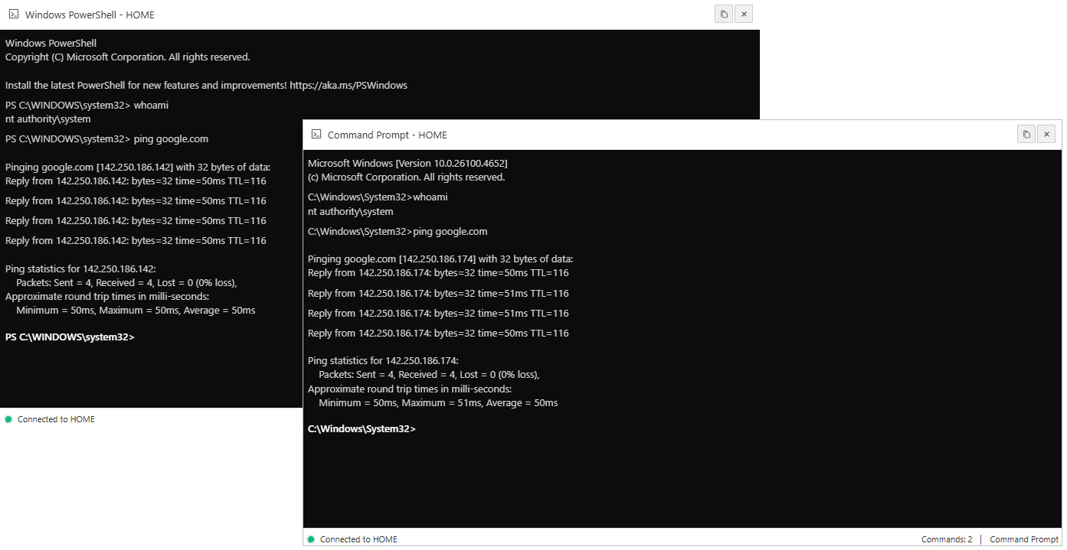Click the X icon on the PowerShell window
Viewport: 1067px width, 550px height.
tap(743, 14)
